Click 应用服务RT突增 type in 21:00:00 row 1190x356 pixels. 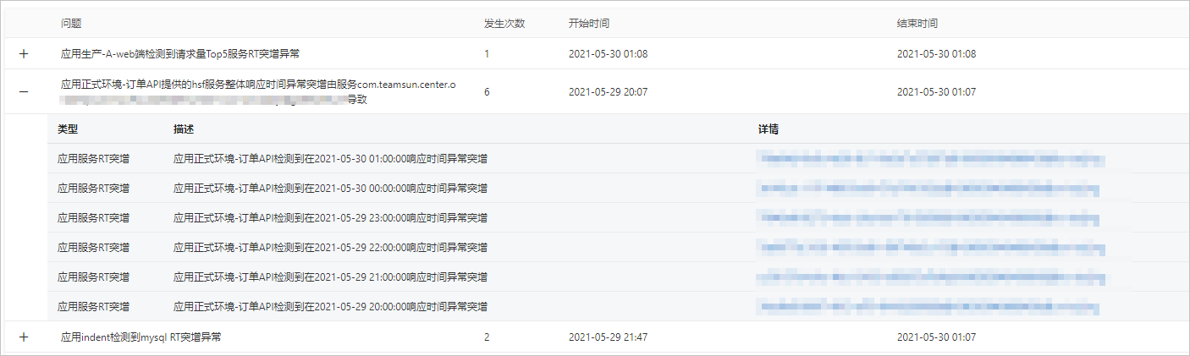(x=94, y=277)
